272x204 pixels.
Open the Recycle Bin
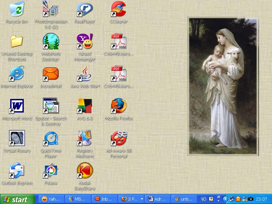point(17,10)
